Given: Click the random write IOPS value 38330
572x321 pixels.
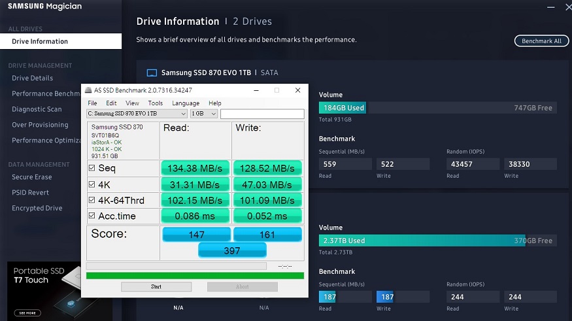Looking at the screenshot, I should [530, 164].
